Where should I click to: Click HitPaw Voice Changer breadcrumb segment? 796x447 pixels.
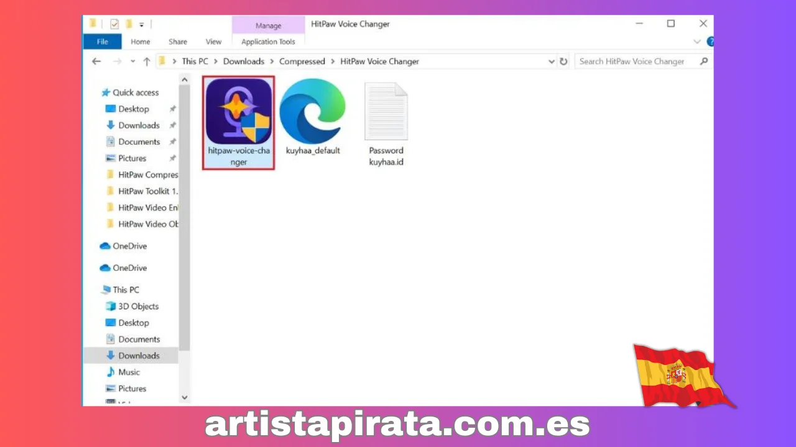379,61
